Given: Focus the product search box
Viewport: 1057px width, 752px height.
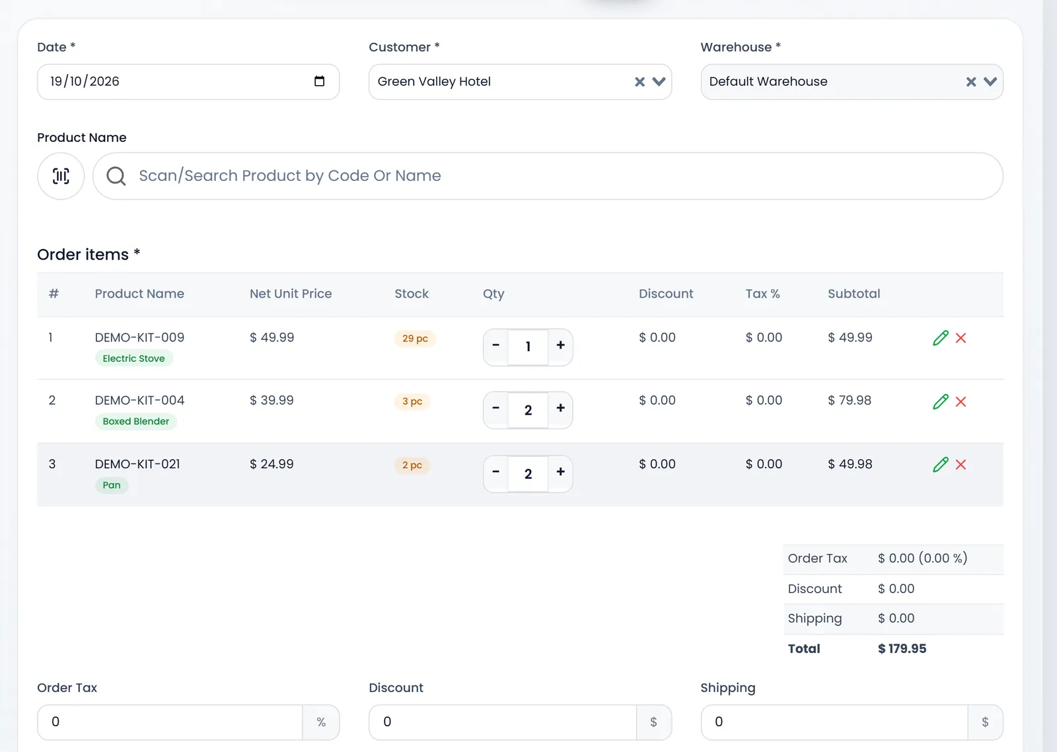Looking at the screenshot, I should [x=548, y=176].
